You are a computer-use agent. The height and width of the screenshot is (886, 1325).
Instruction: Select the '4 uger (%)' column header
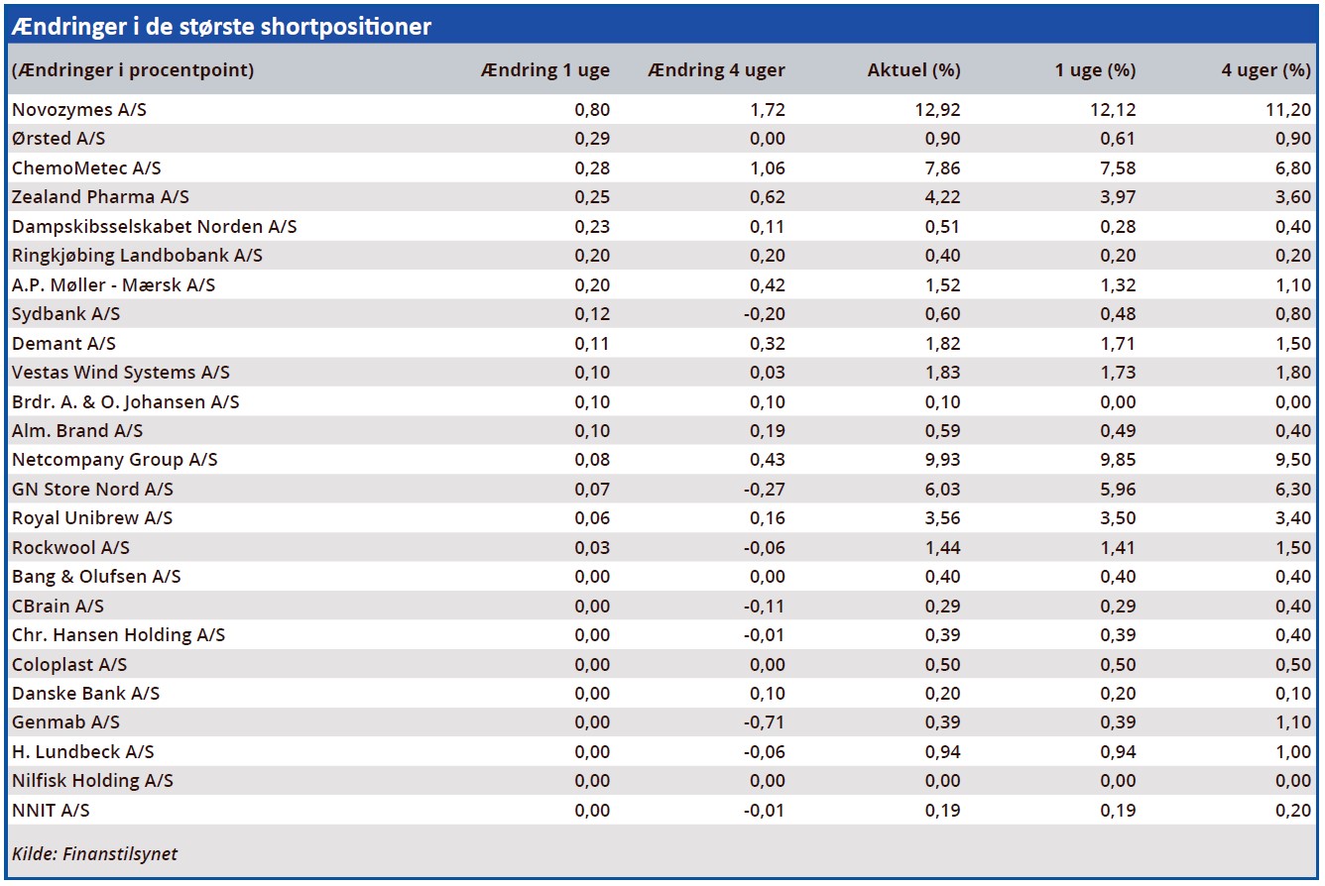point(1265,70)
